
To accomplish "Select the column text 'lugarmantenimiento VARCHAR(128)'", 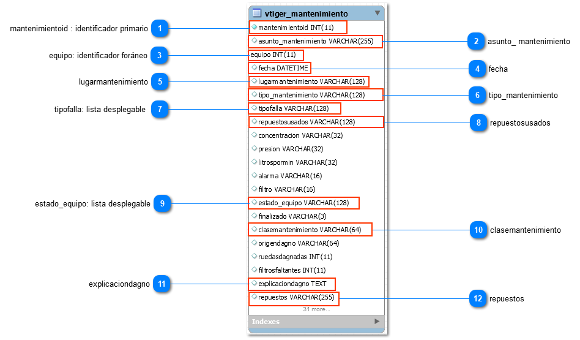I will click(x=311, y=81).
